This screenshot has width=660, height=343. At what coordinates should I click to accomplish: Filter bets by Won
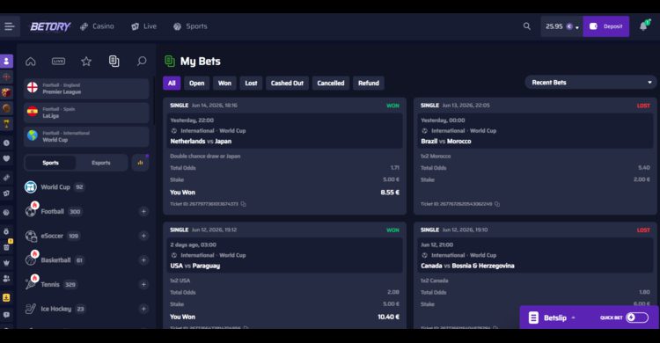point(224,84)
